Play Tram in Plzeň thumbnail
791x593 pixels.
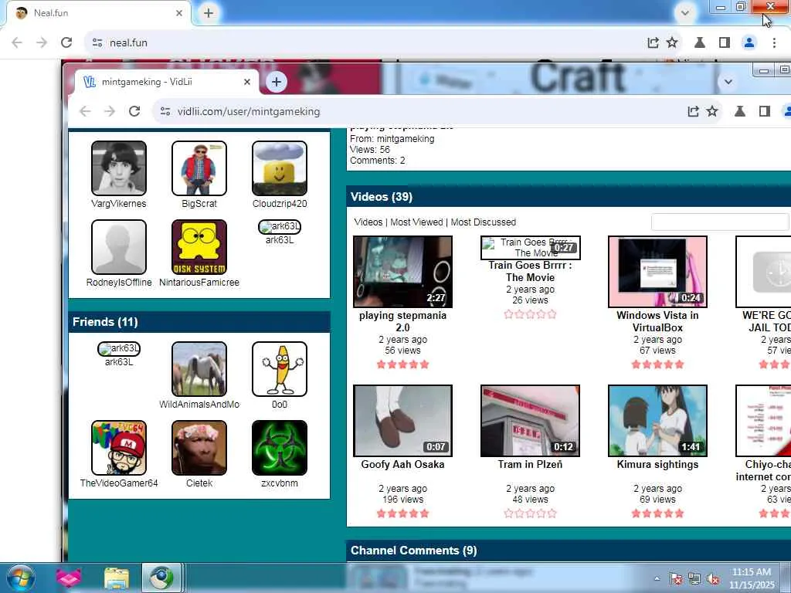pyautogui.click(x=530, y=421)
